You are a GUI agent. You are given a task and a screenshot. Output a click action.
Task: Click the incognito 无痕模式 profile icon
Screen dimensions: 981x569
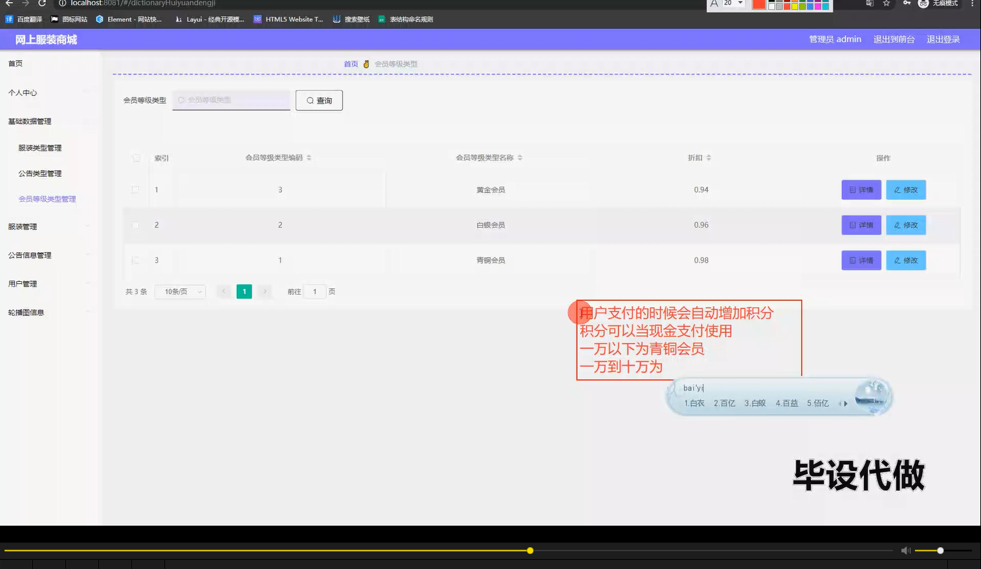click(x=923, y=3)
